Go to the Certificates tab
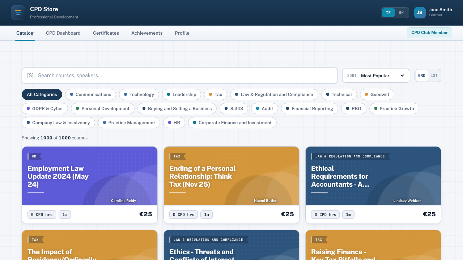 click(106, 33)
